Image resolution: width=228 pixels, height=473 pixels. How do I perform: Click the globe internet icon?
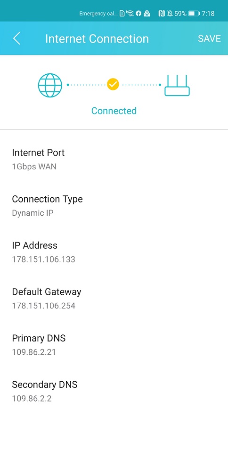pyautogui.click(x=50, y=85)
